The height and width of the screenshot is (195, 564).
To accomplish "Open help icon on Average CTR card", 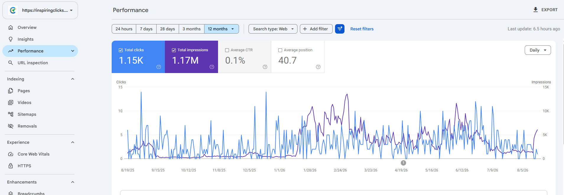I will pyautogui.click(x=265, y=67).
